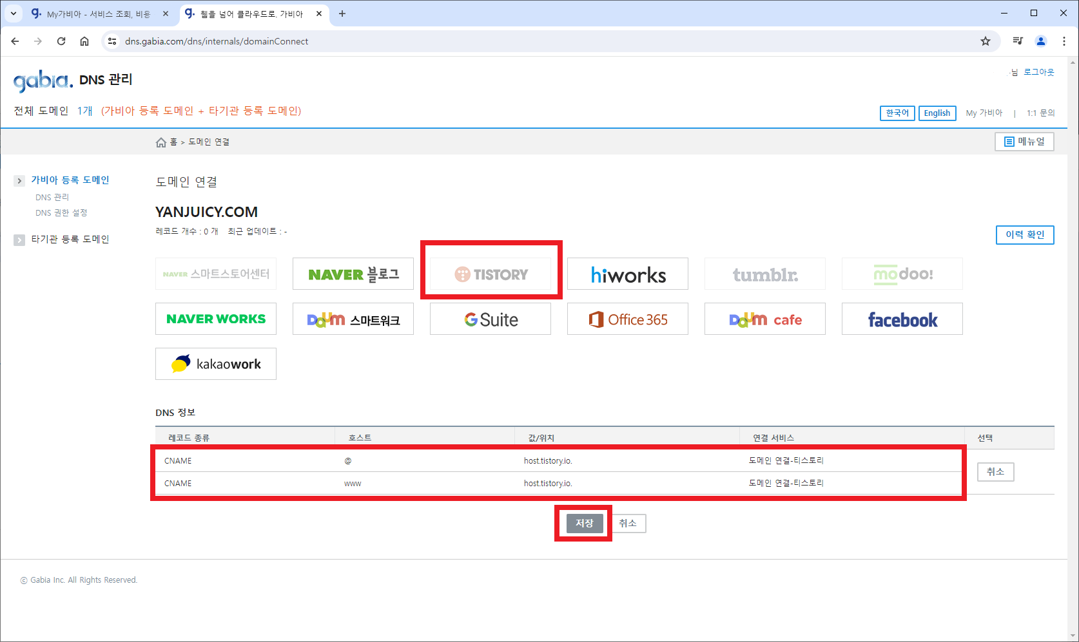This screenshot has height=642, width=1079.
Task: Switch language to English
Action: [x=937, y=113]
